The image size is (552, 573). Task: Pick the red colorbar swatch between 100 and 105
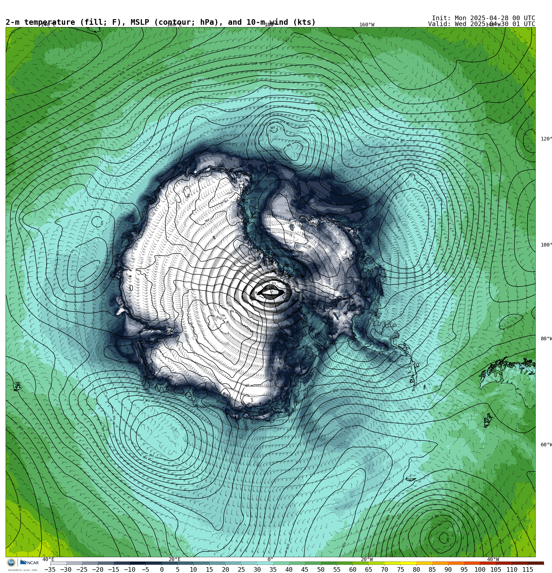click(488, 563)
